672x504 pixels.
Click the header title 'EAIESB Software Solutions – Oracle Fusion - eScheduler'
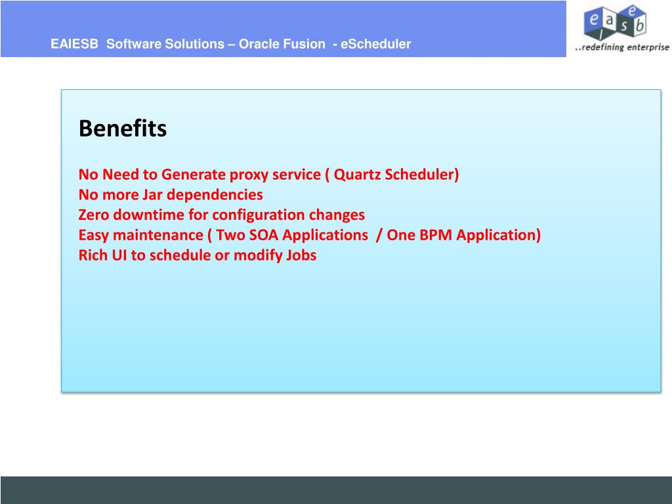coord(230,44)
